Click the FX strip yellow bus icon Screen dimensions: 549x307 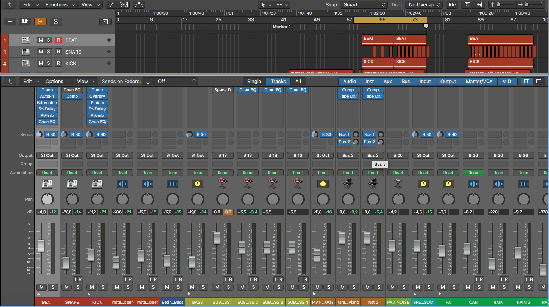tap(448, 184)
